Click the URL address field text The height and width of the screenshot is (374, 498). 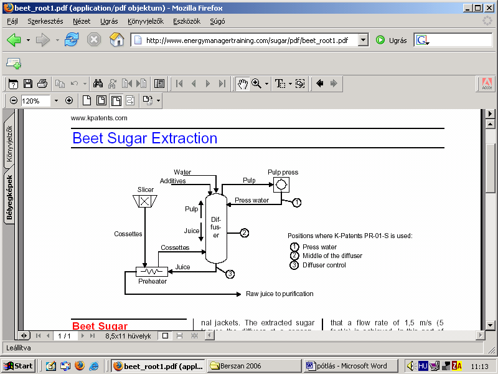(x=247, y=41)
